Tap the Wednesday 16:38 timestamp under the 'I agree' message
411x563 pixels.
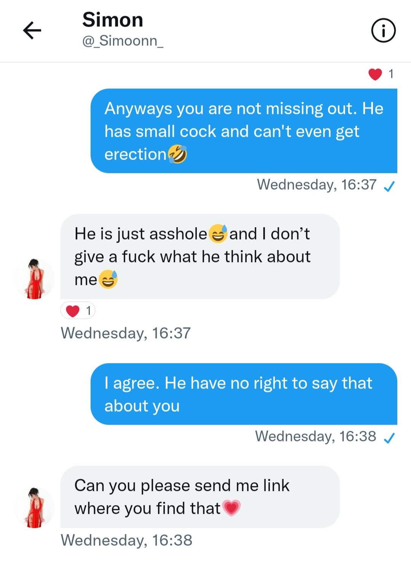click(x=315, y=437)
